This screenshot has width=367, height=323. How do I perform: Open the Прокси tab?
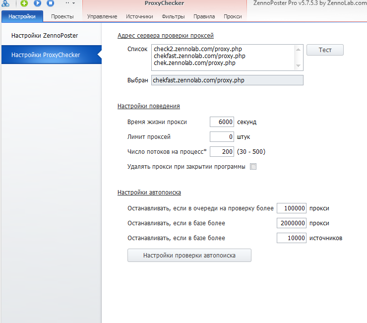pyautogui.click(x=233, y=16)
